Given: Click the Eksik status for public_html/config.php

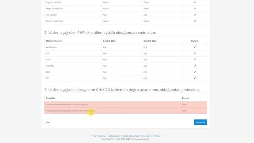Looking at the screenshot, I should pos(184,104).
